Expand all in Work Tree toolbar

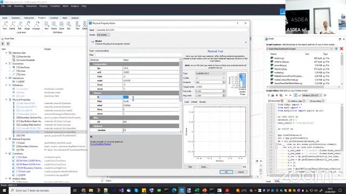8,44
